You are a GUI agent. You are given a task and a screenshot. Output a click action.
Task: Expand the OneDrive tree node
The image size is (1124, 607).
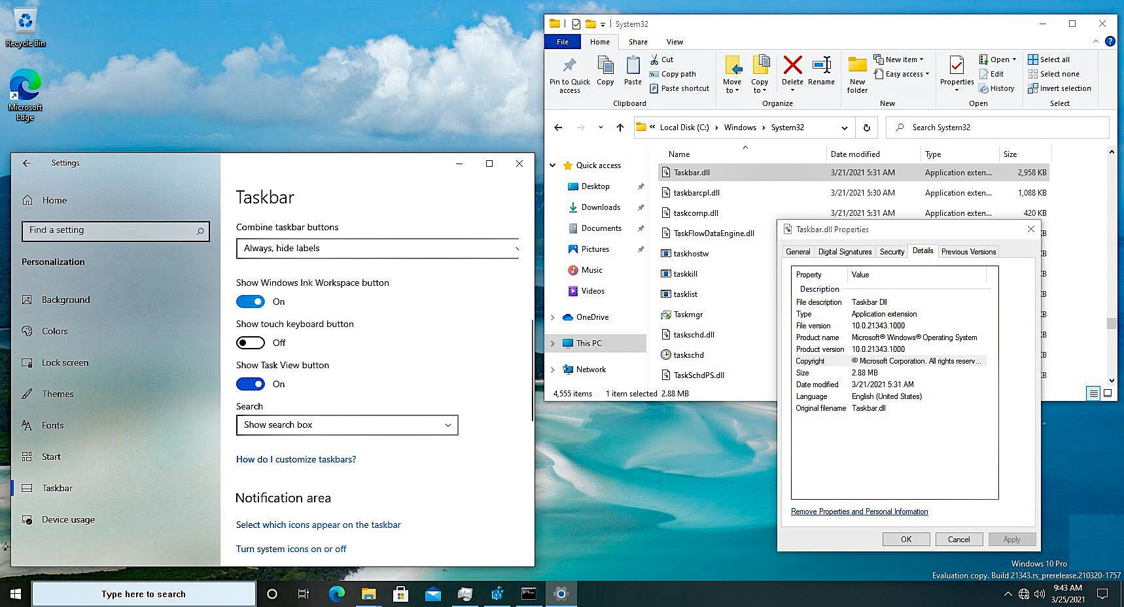[553, 317]
